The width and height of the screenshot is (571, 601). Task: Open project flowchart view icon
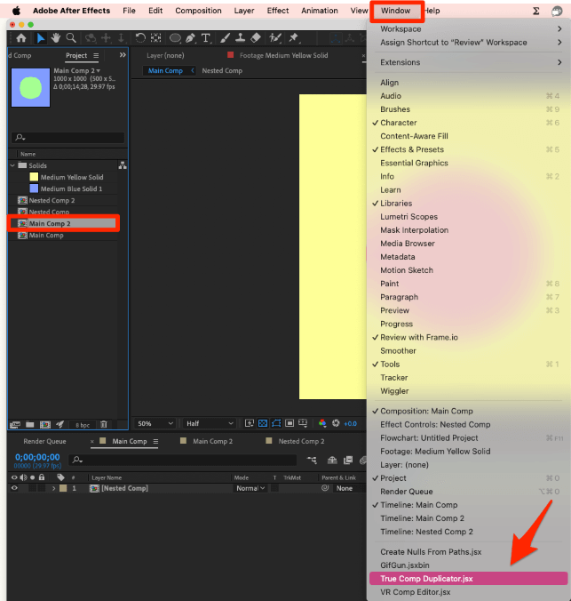pyautogui.click(x=123, y=165)
